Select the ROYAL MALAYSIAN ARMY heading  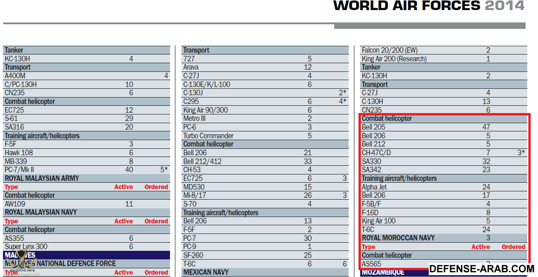pos(42,178)
